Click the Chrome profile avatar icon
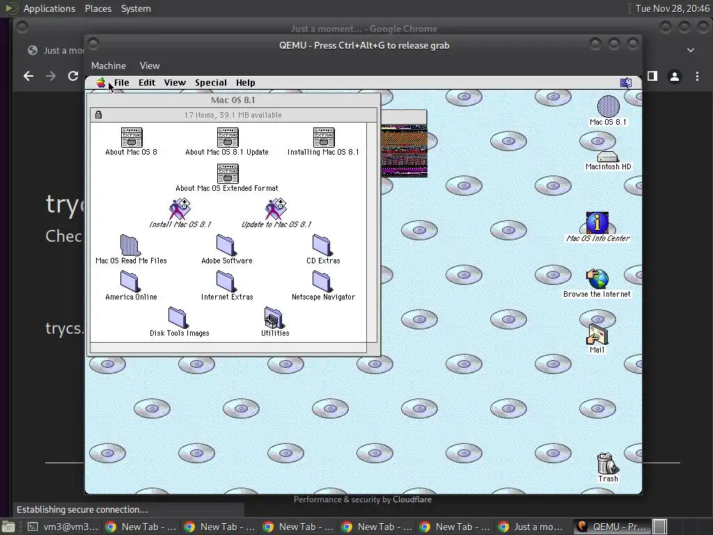The height and width of the screenshot is (535, 713). [675, 77]
